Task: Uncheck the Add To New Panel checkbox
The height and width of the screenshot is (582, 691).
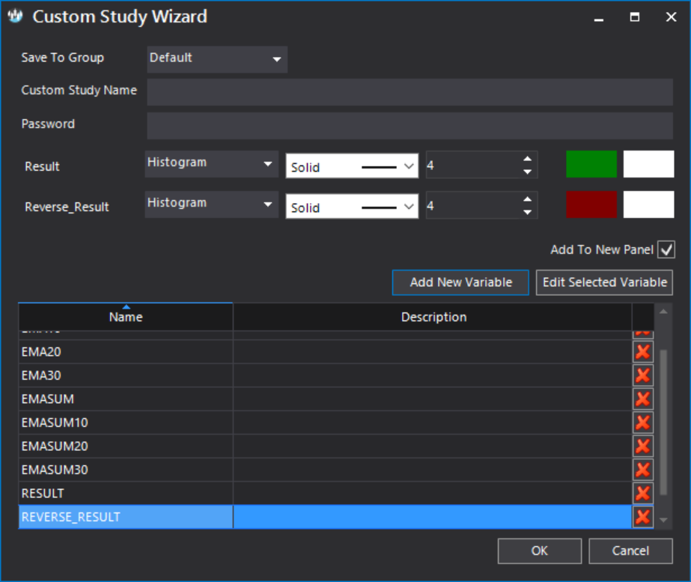Action: coord(666,250)
